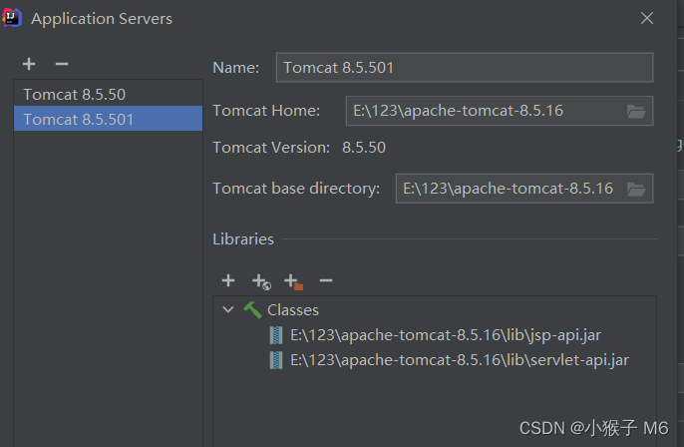Image resolution: width=684 pixels, height=447 pixels.
Task: Select the Classes node
Action: point(292,310)
